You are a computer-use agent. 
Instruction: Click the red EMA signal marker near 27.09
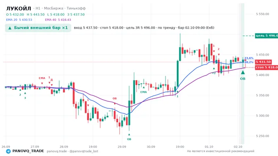[42, 78]
